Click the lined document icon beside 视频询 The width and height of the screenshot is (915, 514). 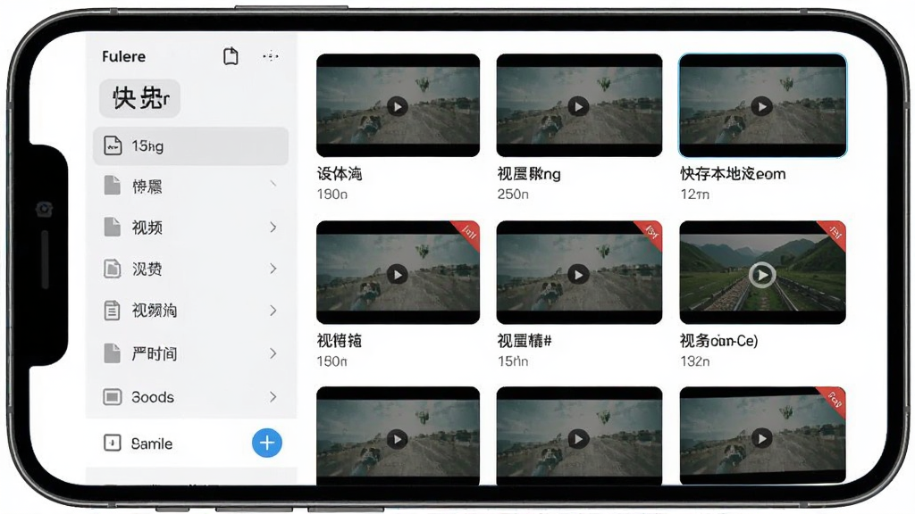pyautogui.click(x=112, y=310)
